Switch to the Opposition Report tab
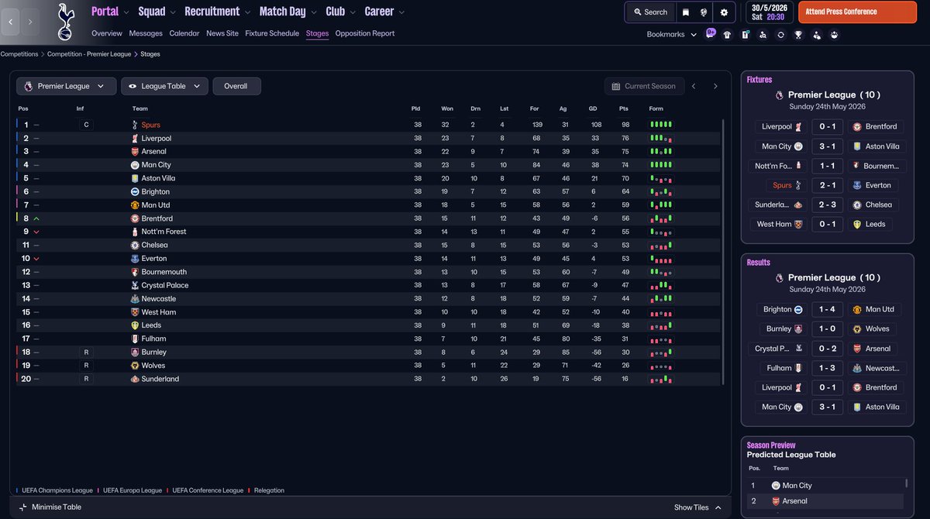930x519 pixels. (365, 33)
